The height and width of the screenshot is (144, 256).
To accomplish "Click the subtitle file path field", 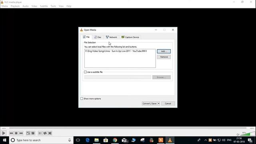I will click(118, 77).
